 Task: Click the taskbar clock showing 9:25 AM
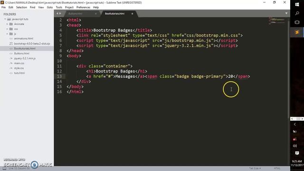click(297, 163)
